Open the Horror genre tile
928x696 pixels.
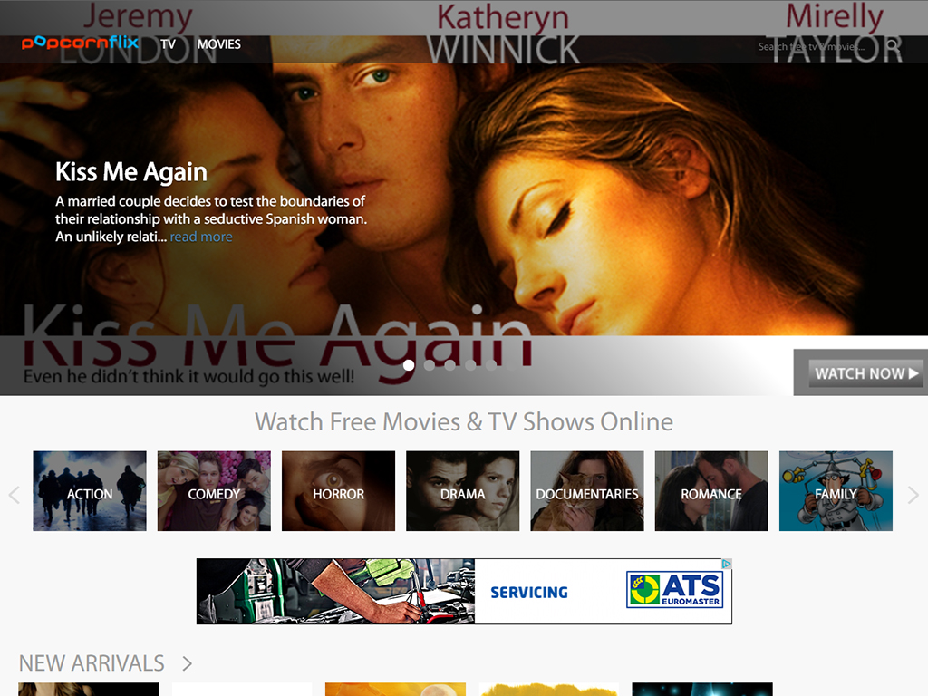tap(338, 491)
